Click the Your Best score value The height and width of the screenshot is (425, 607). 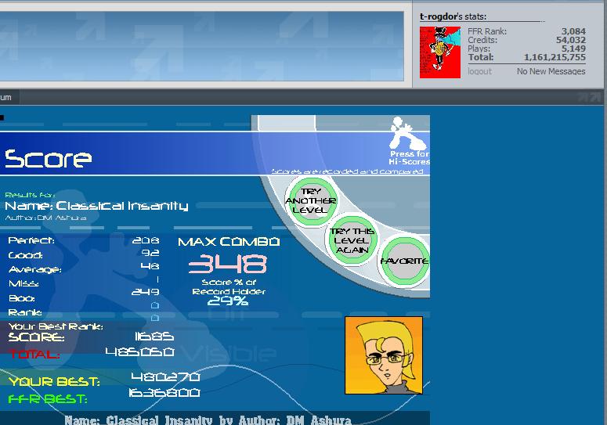pyautogui.click(x=165, y=376)
